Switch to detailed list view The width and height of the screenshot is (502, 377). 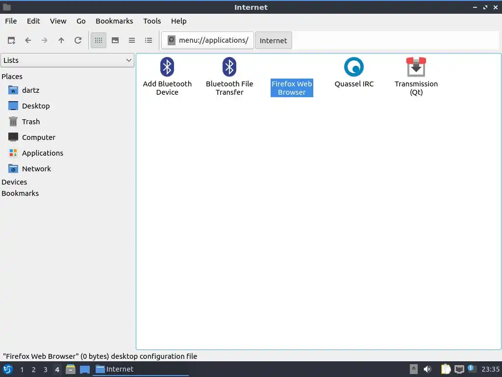pos(149,40)
